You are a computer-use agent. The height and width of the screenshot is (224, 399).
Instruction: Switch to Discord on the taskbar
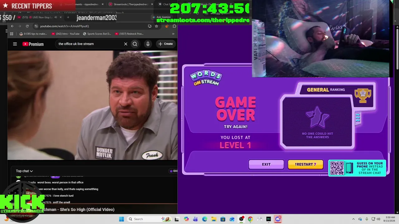pos(278,219)
